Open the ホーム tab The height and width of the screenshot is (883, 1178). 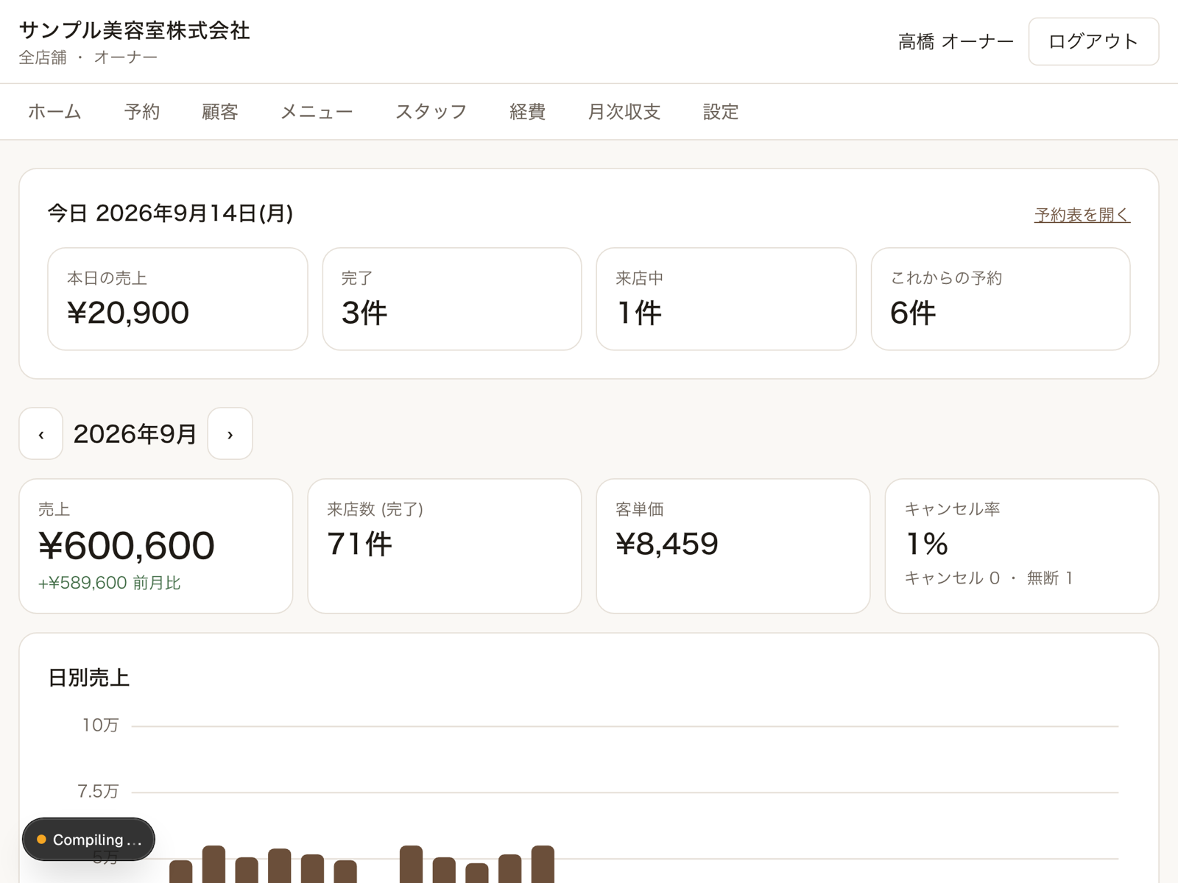click(54, 112)
